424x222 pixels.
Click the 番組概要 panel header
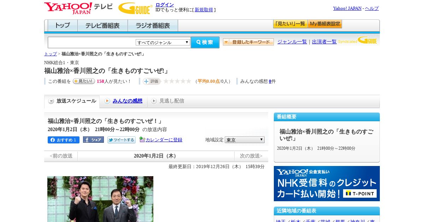point(327,117)
